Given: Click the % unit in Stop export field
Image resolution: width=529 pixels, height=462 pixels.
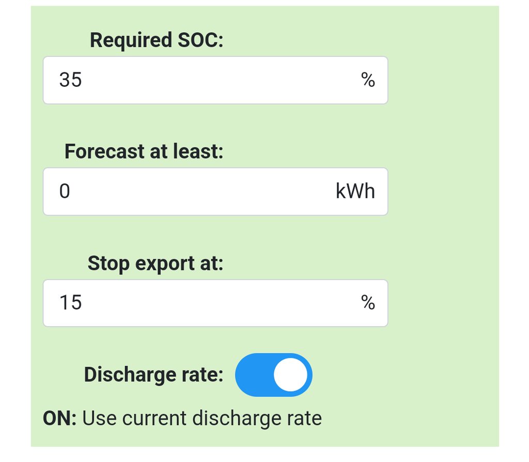Looking at the screenshot, I should pos(368,303).
